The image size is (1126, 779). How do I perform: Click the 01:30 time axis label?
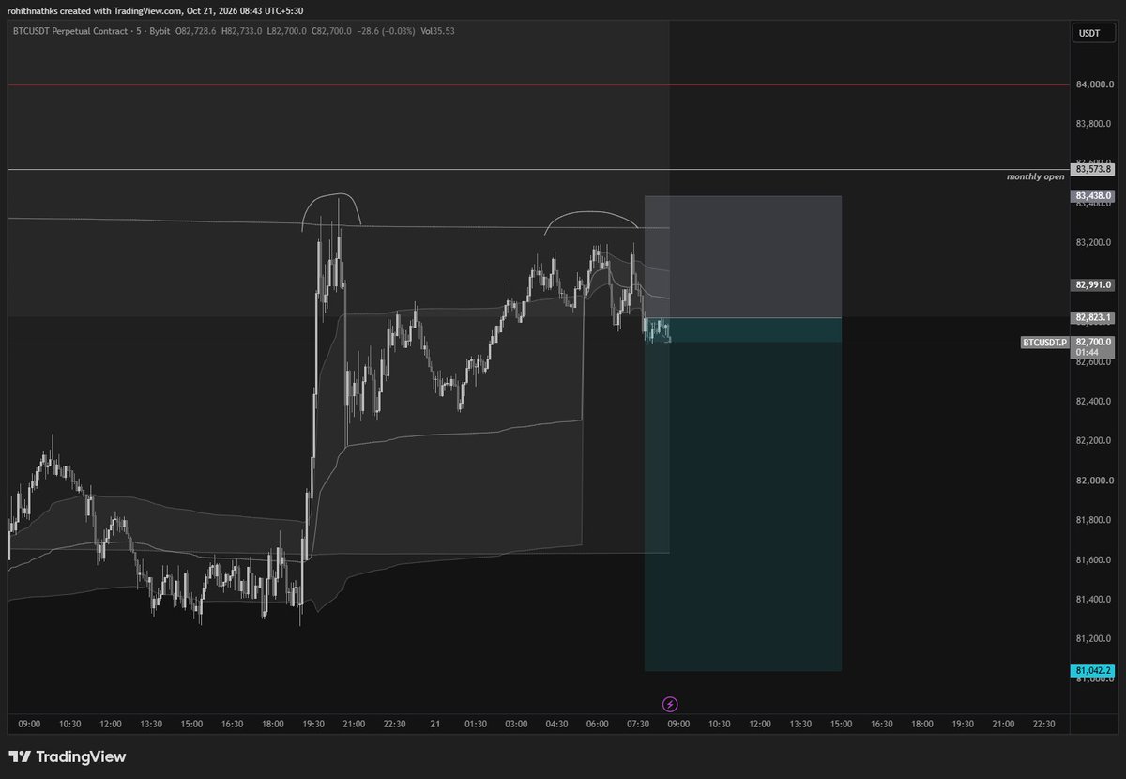click(x=475, y=724)
